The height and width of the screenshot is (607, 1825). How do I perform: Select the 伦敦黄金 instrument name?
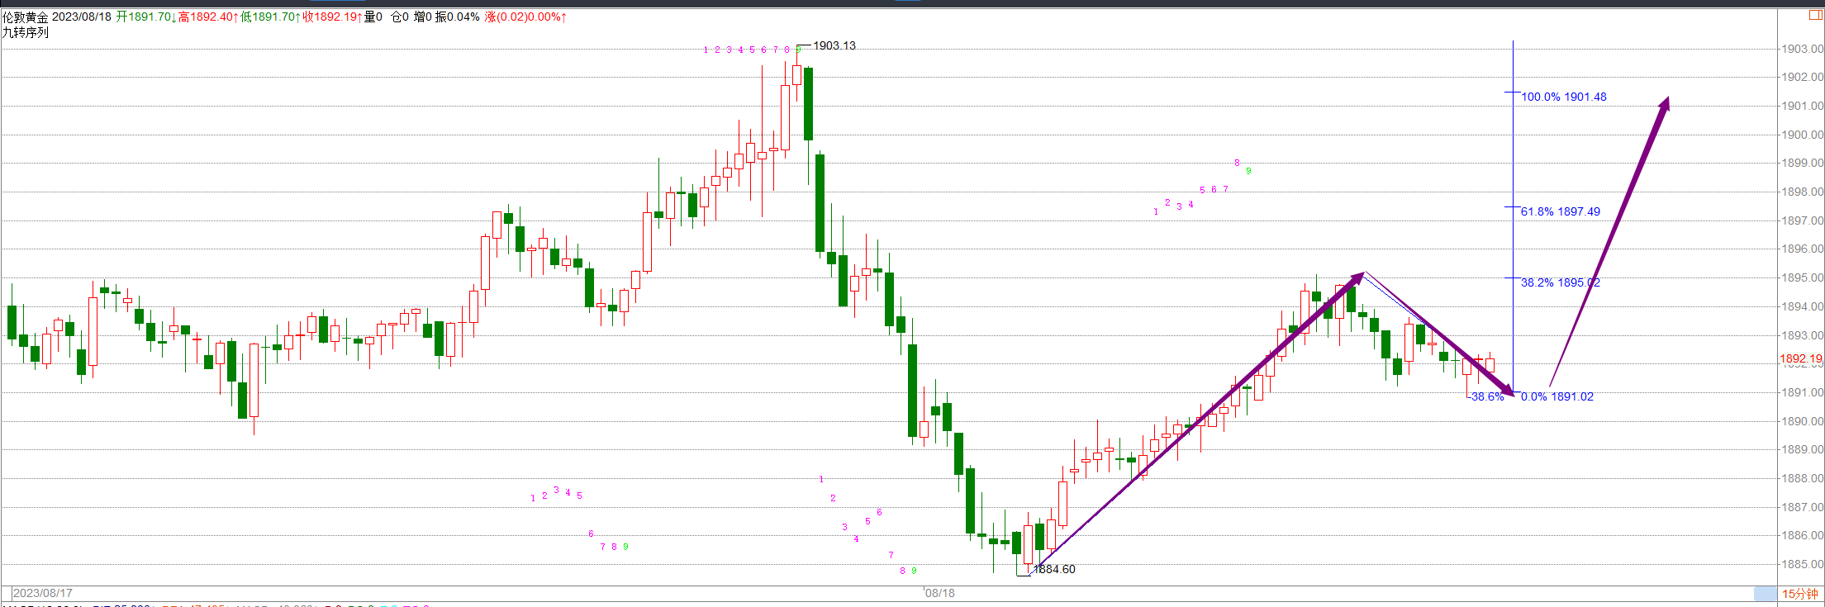point(25,17)
